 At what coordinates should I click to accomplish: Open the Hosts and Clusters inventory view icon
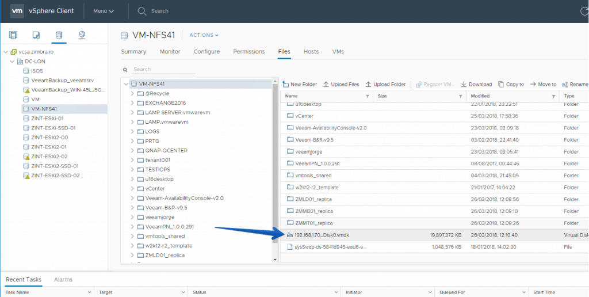13,35
